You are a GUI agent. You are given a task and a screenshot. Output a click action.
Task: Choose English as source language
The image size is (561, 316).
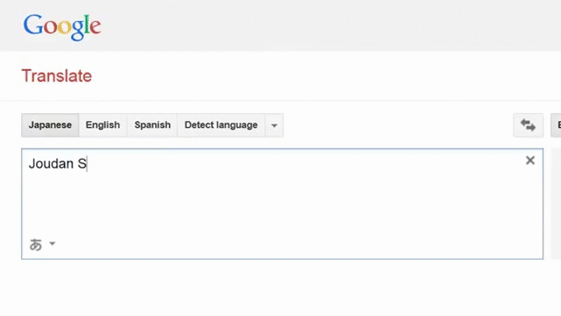(x=103, y=125)
